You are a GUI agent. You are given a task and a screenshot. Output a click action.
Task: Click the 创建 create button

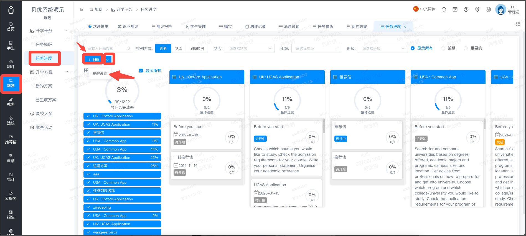click(94, 60)
